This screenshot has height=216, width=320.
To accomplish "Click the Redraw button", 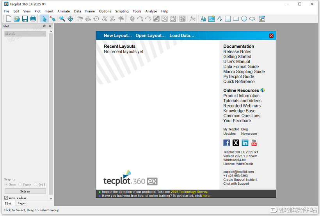I will pyautogui.click(x=25, y=191).
